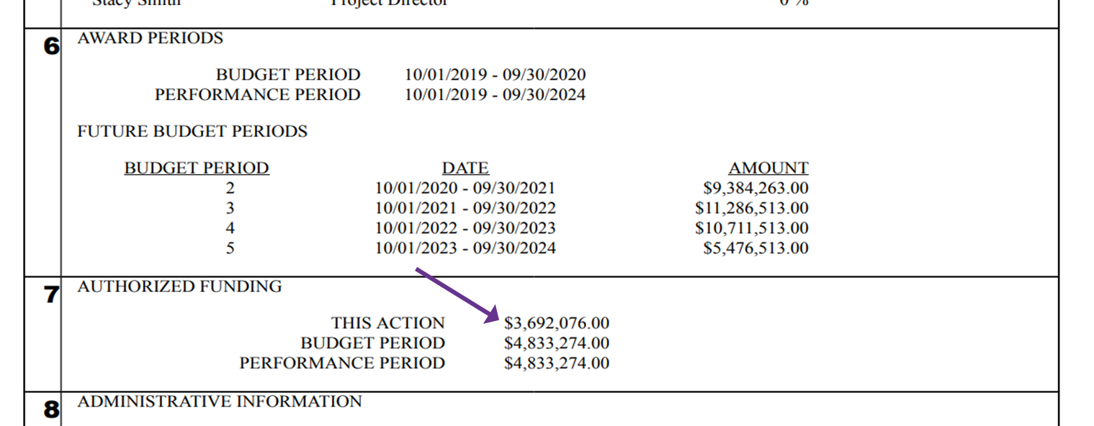Screen dimensions: 1094x426
Task: Click the section 6 number marker
Action: click(51, 47)
